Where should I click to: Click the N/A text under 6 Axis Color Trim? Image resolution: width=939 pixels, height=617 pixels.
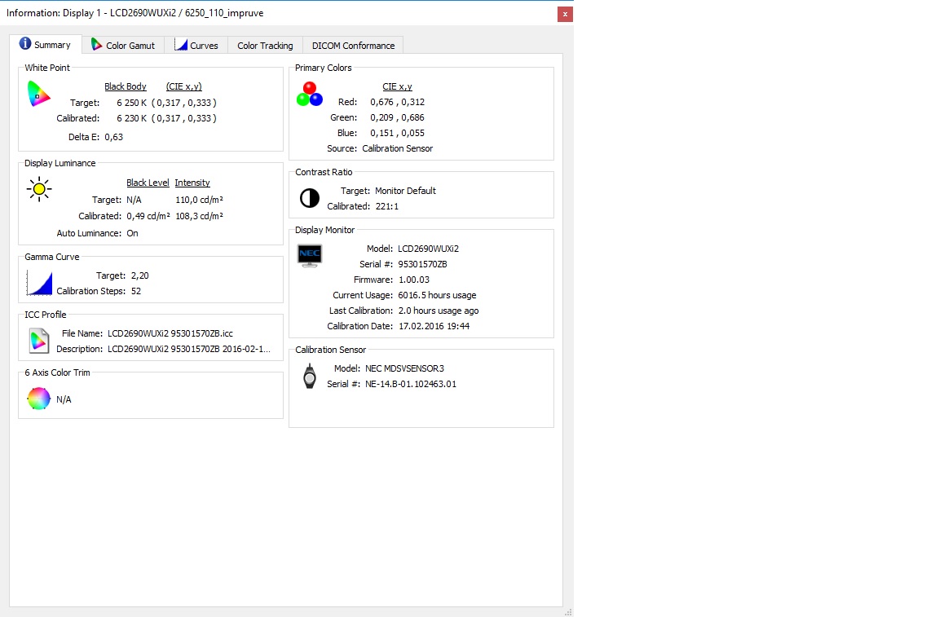(64, 399)
